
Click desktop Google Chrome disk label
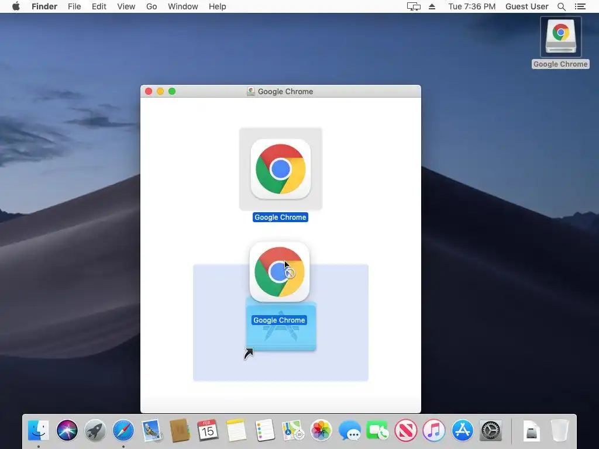pos(560,64)
